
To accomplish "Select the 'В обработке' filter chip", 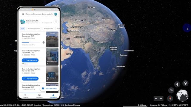I will [48, 29].
